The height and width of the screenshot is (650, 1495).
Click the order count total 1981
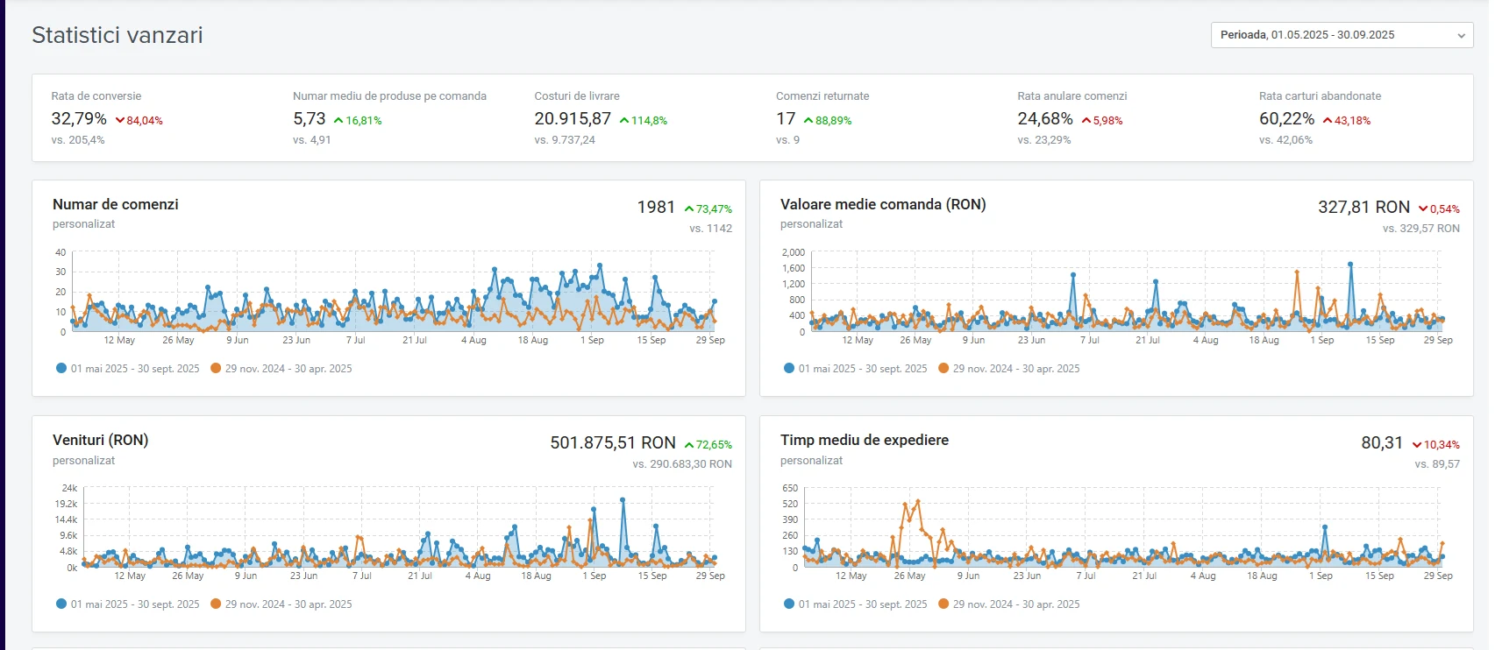coord(656,208)
